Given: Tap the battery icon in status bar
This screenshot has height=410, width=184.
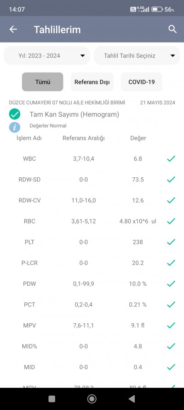Looking at the screenshot, I should 157,9.
